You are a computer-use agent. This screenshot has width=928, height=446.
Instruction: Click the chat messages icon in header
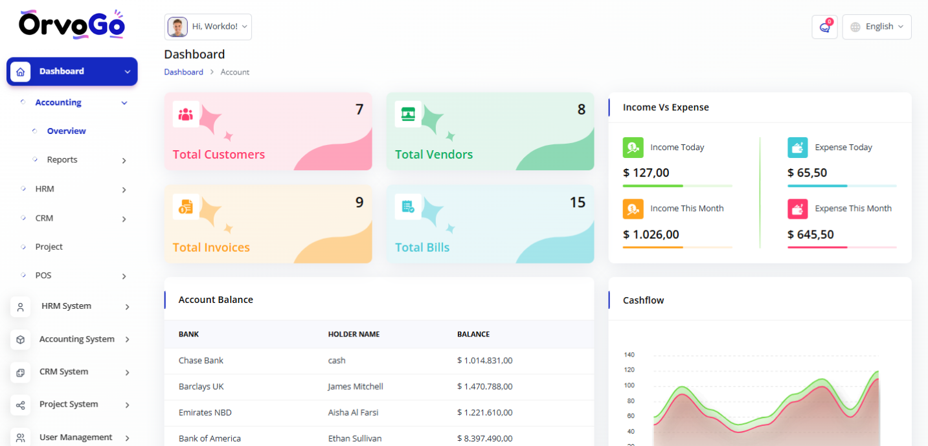824,27
